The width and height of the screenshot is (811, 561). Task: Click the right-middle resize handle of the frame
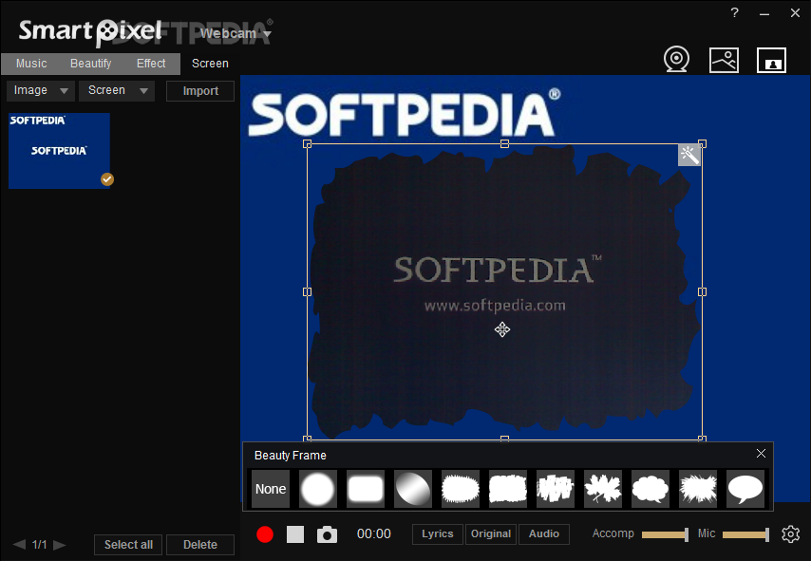pyautogui.click(x=702, y=291)
